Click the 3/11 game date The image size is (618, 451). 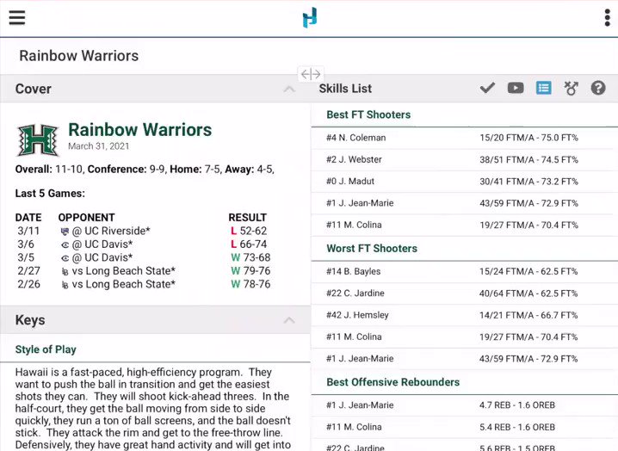pyautogui.click(x=28, y=231)
